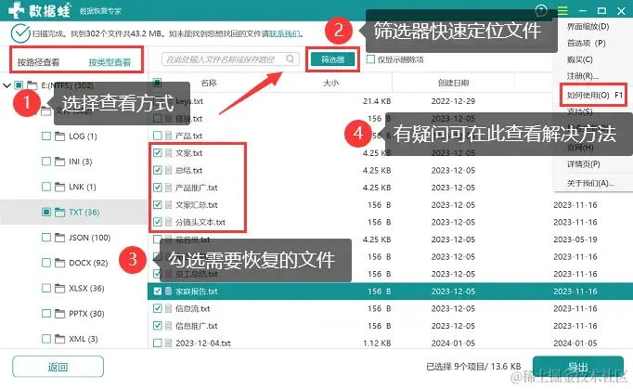This screenshot has height=389, width=633.
Task: Uncheck the 总结.txt checkbox
Action: coord(158,171)
